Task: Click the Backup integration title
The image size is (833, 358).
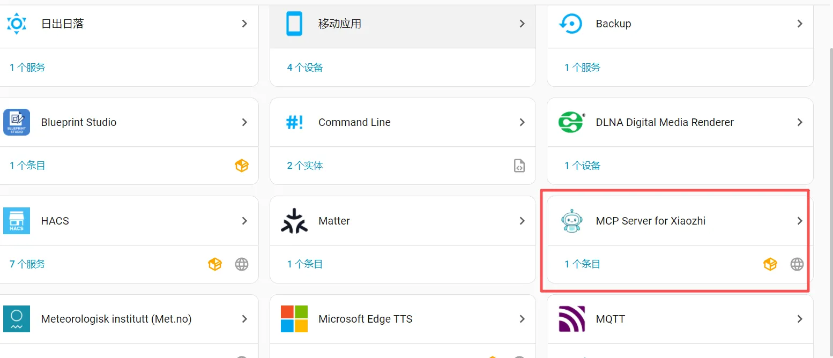Action: coord(613,24)
